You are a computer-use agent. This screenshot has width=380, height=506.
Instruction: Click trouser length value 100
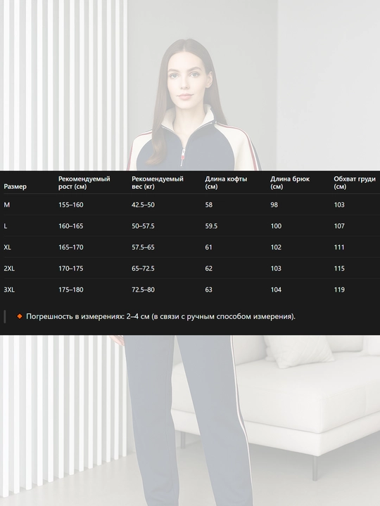coord(276,226)
